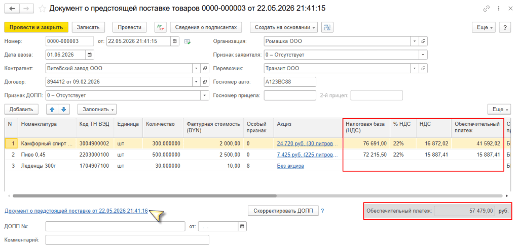
Task: Open the Без акциза link
Action: 290,166
